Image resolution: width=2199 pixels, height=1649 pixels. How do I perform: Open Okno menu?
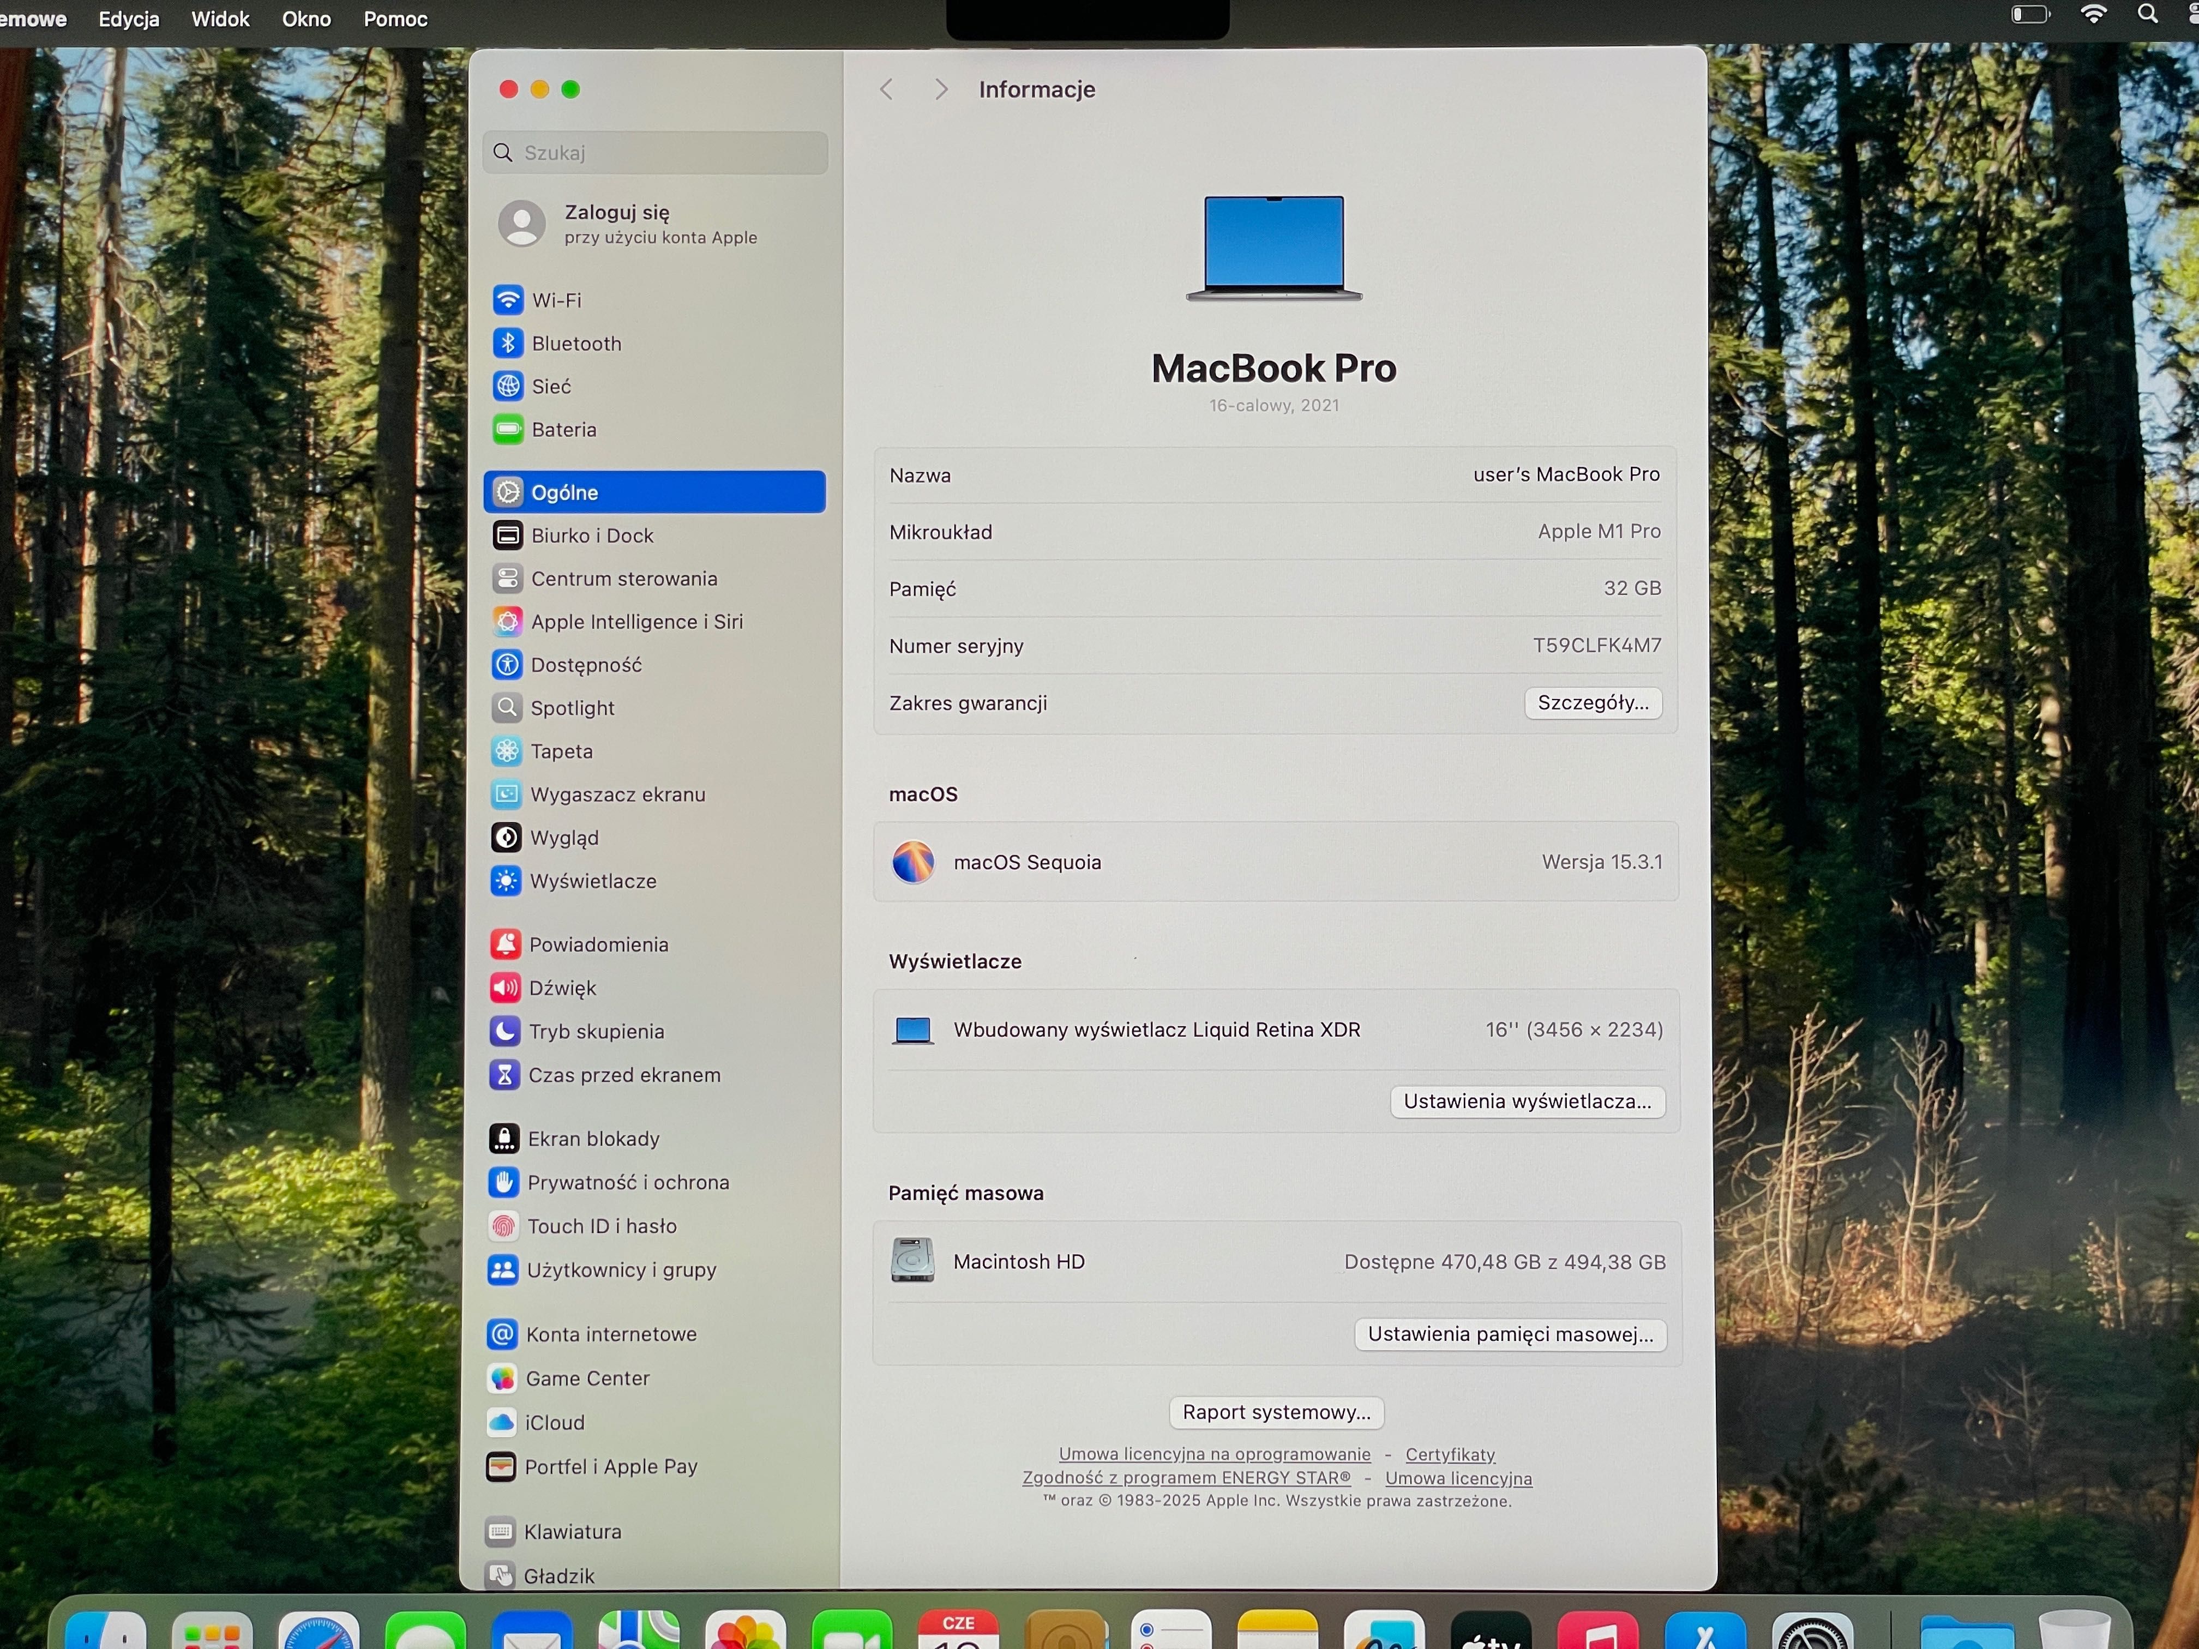[x=306, y=19]
